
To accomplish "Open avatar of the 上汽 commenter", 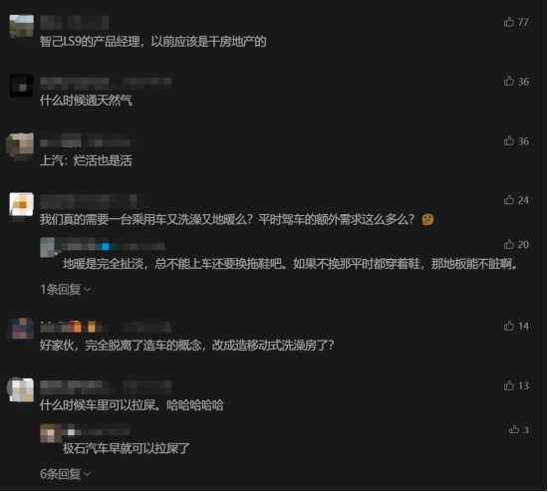I will tap(21, 145).
